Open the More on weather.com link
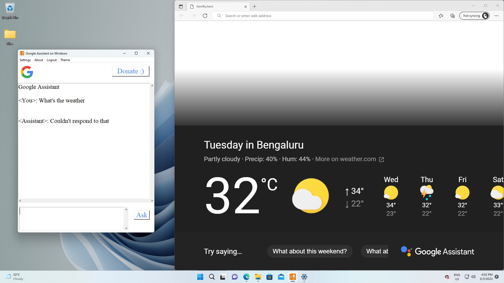The width and height of the screenshot is (504, 283). (x=345, y=159)
